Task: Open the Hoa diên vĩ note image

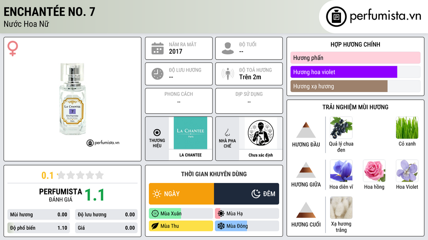Action: point(341,170)
